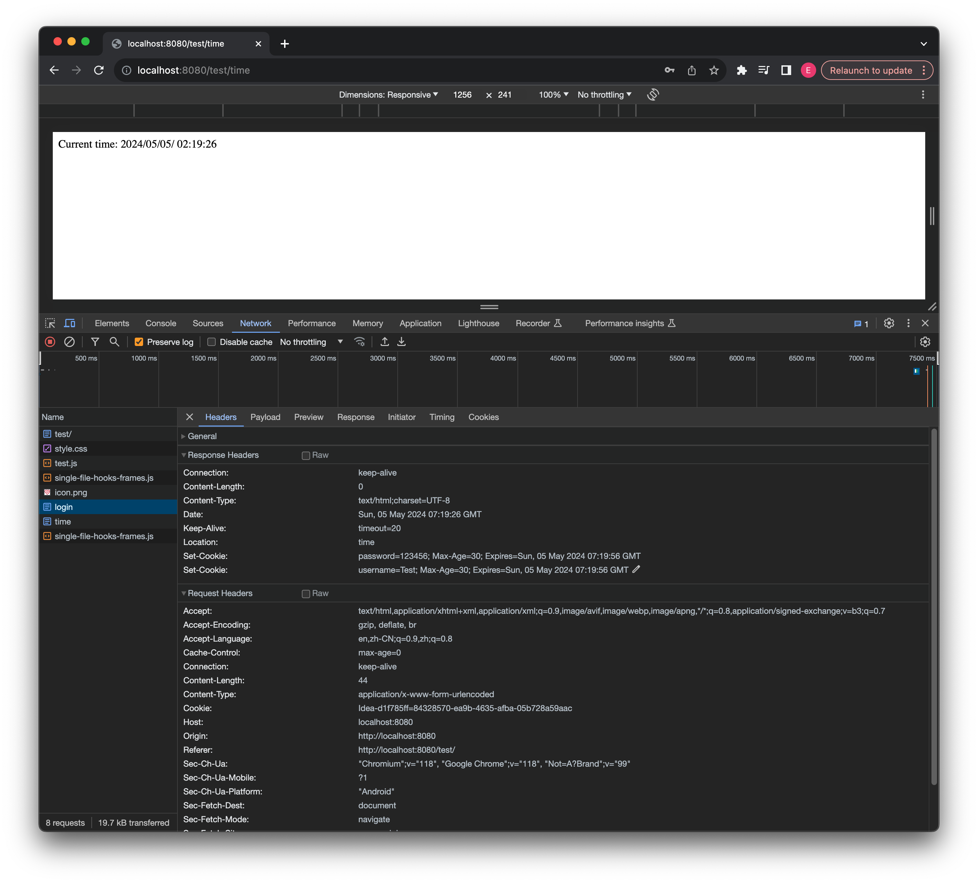Open network conditions settings
Screen dimensions: 978x883
click(x=359, y=342)
